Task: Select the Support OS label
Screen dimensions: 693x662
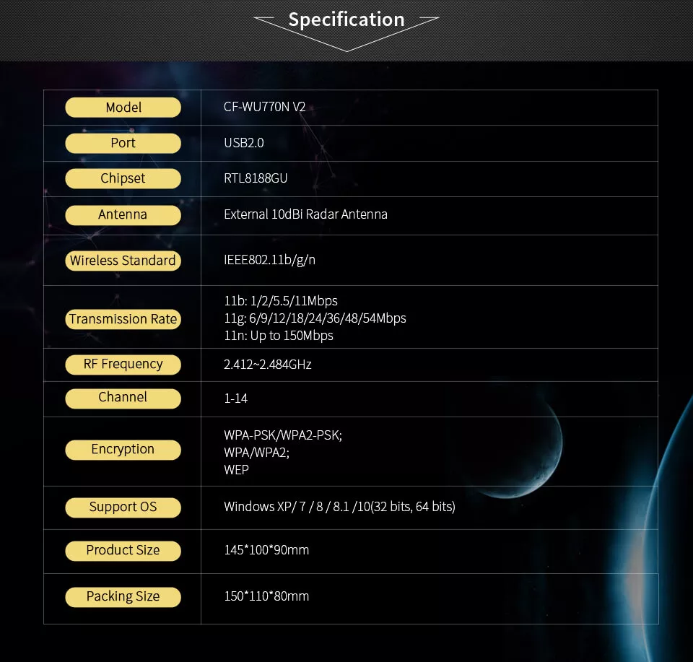Action: [123, 507]
